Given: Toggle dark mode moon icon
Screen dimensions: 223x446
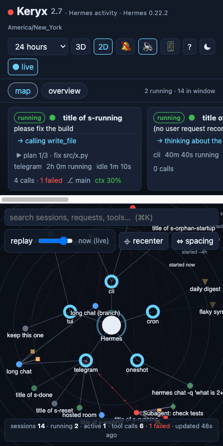Looking at the screenshot, I should (x=207, y=47).
